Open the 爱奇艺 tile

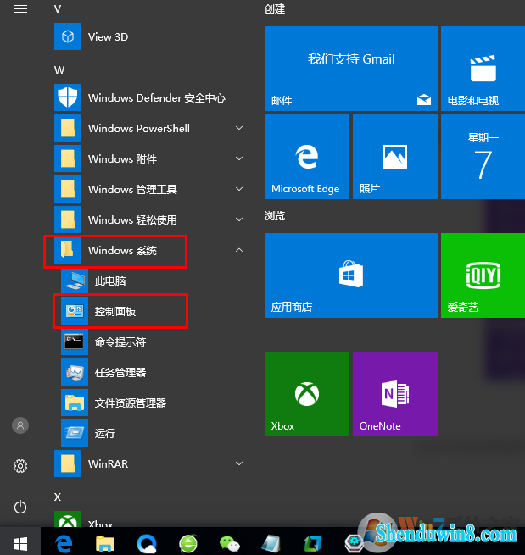point(483,275)
